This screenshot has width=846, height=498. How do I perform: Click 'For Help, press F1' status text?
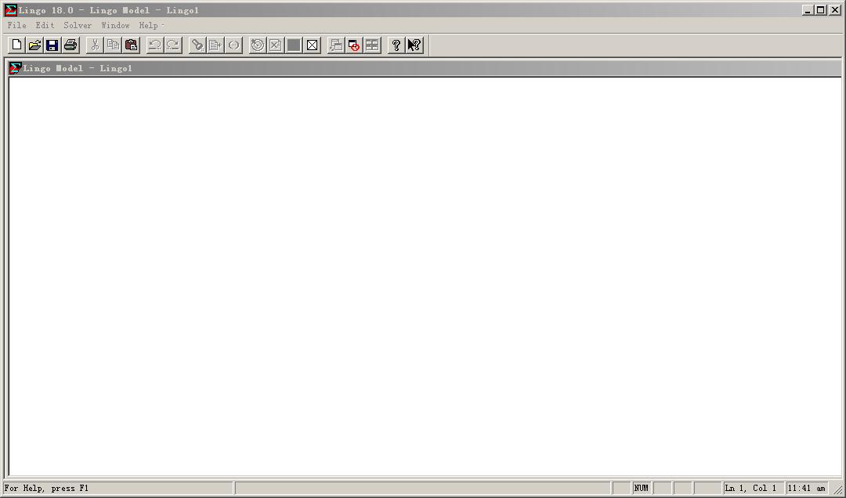point(46,489)
